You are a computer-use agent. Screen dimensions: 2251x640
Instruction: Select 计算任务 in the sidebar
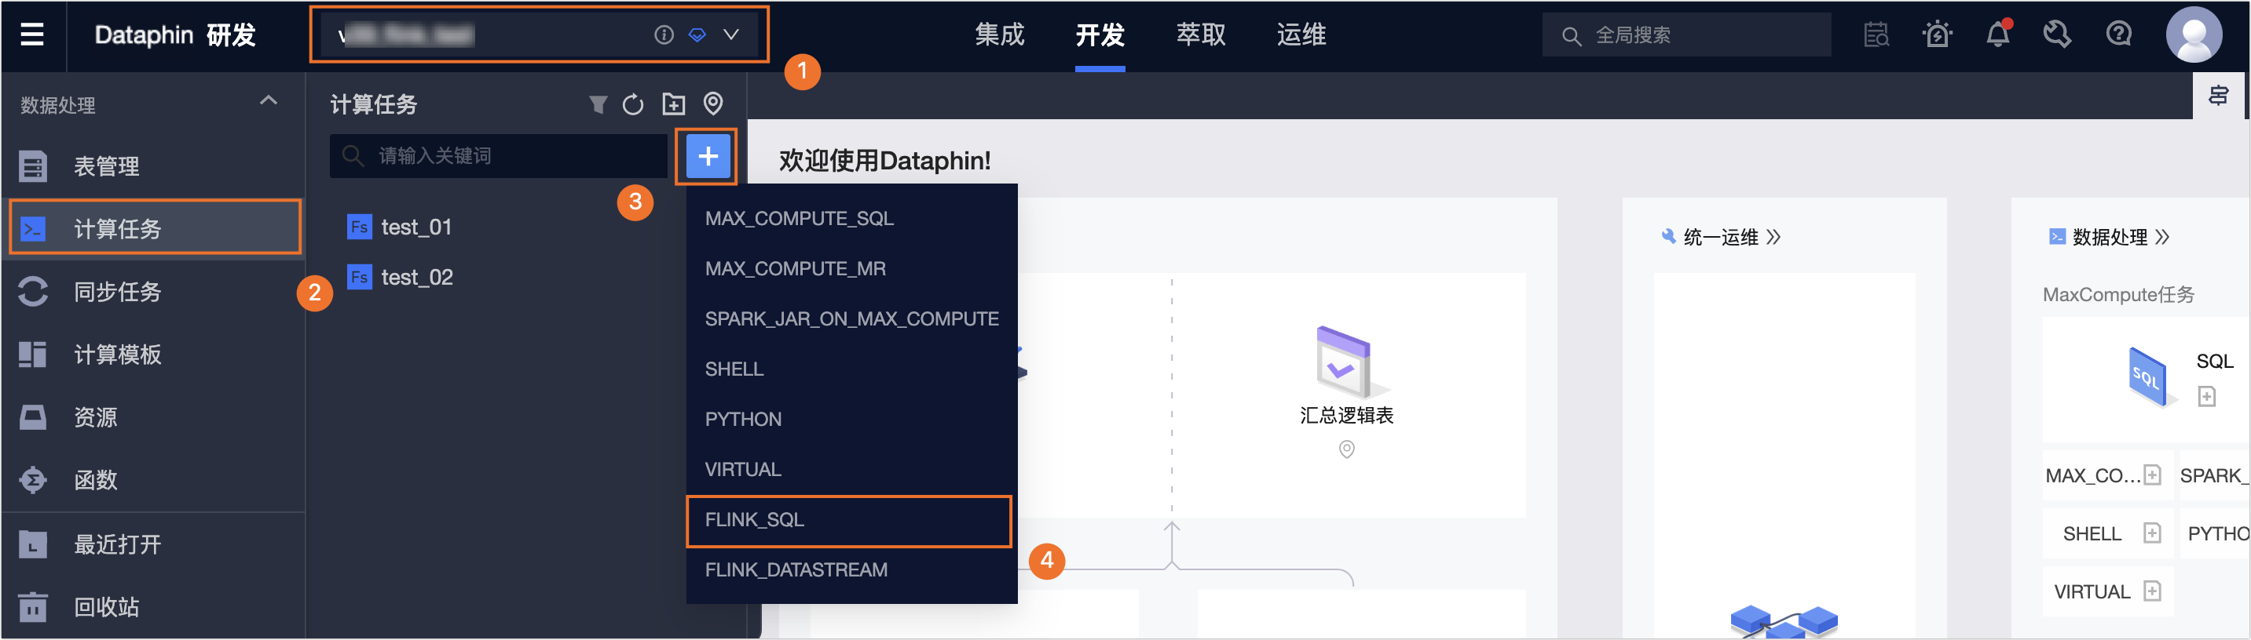coord(154,228)
